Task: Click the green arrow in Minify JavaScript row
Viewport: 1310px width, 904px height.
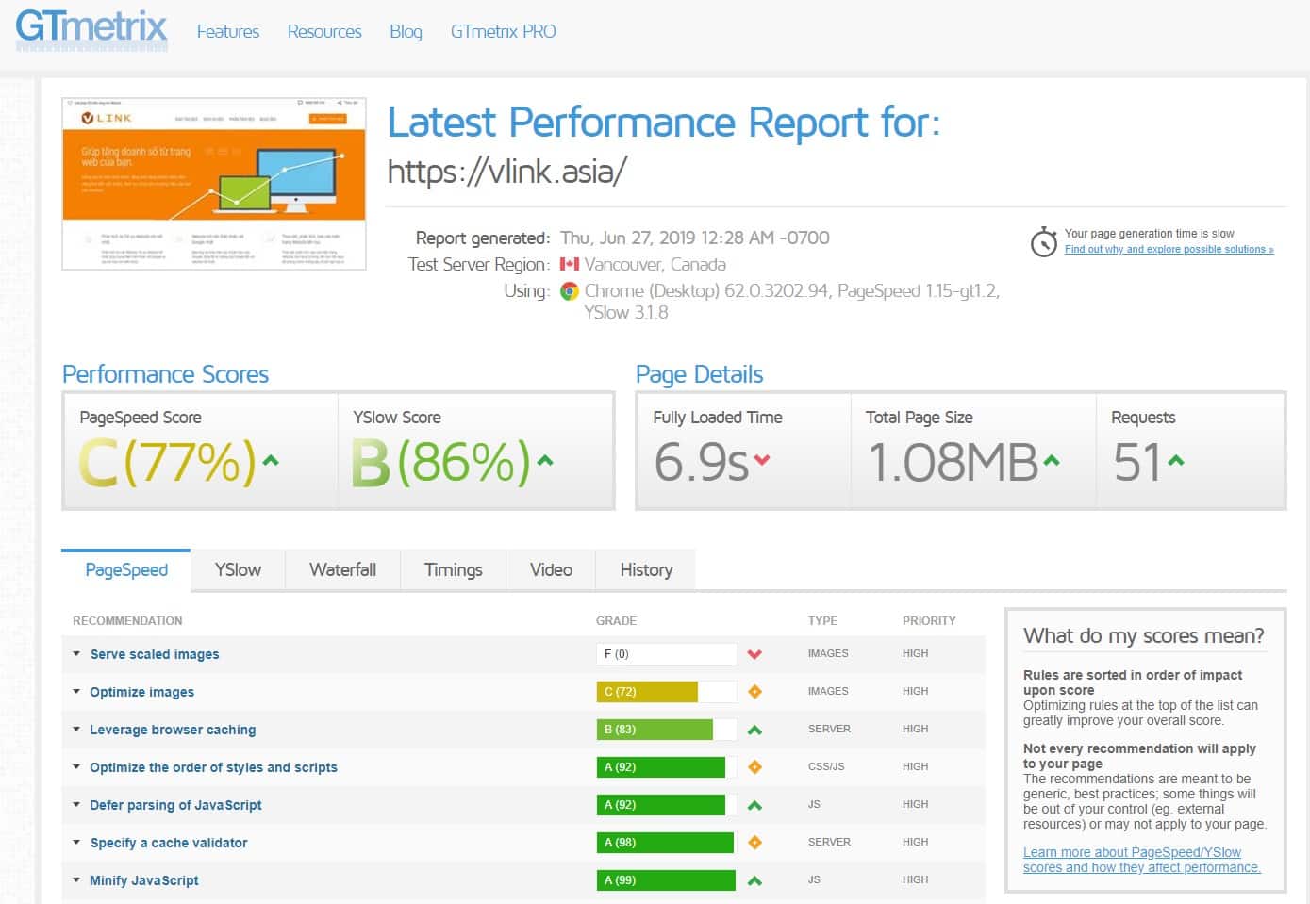Action: pos(754,880)
